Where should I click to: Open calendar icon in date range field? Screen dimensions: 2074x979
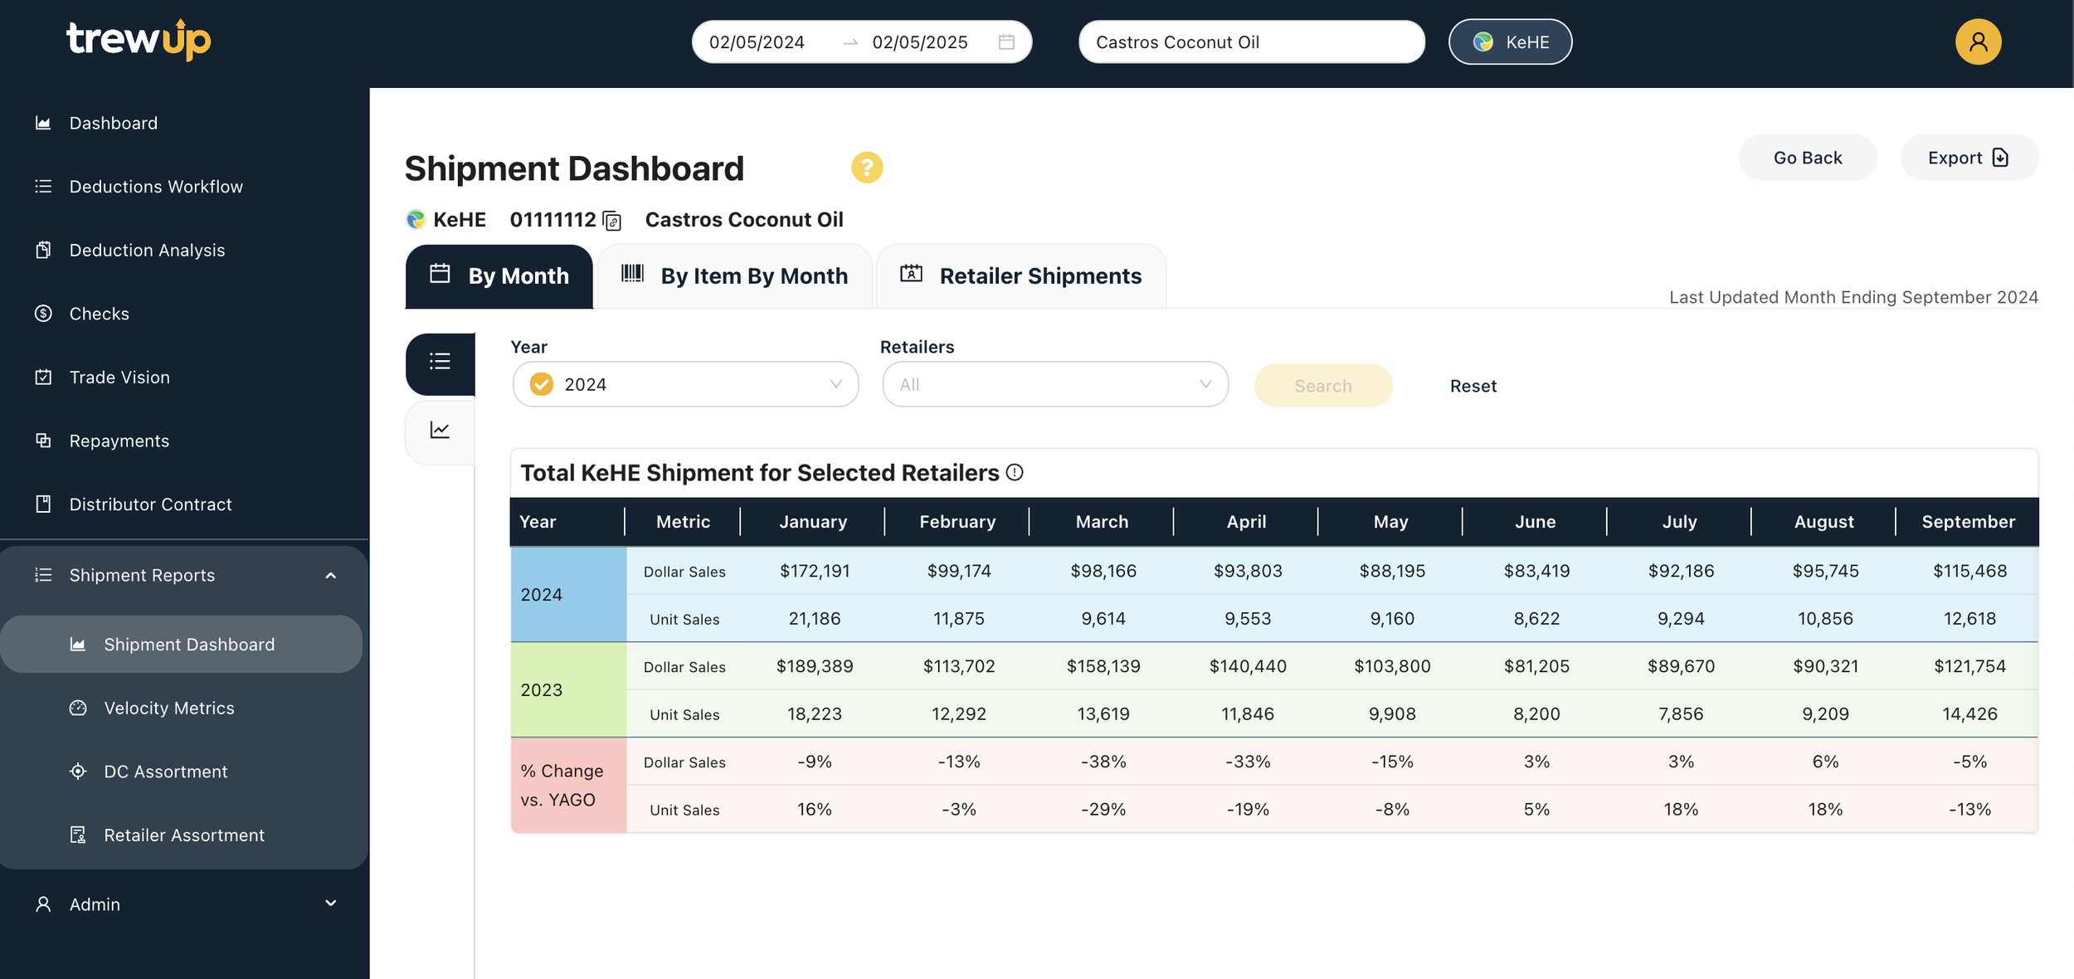pos(1006,41)
